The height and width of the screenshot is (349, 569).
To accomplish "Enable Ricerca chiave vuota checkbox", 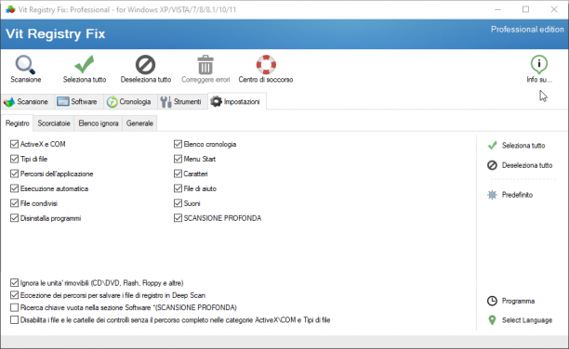I will 14,307.
